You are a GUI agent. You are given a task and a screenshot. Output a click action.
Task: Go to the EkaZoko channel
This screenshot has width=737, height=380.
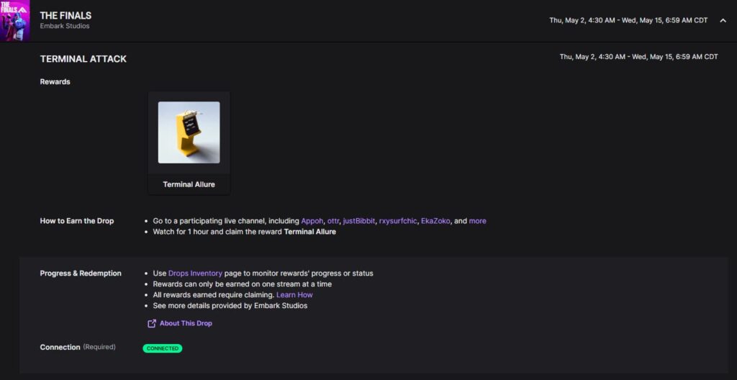[435, 220]
